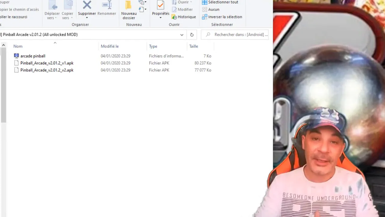
Task: Click Aucun to deselect everything
Action: [x=211, y=9]
